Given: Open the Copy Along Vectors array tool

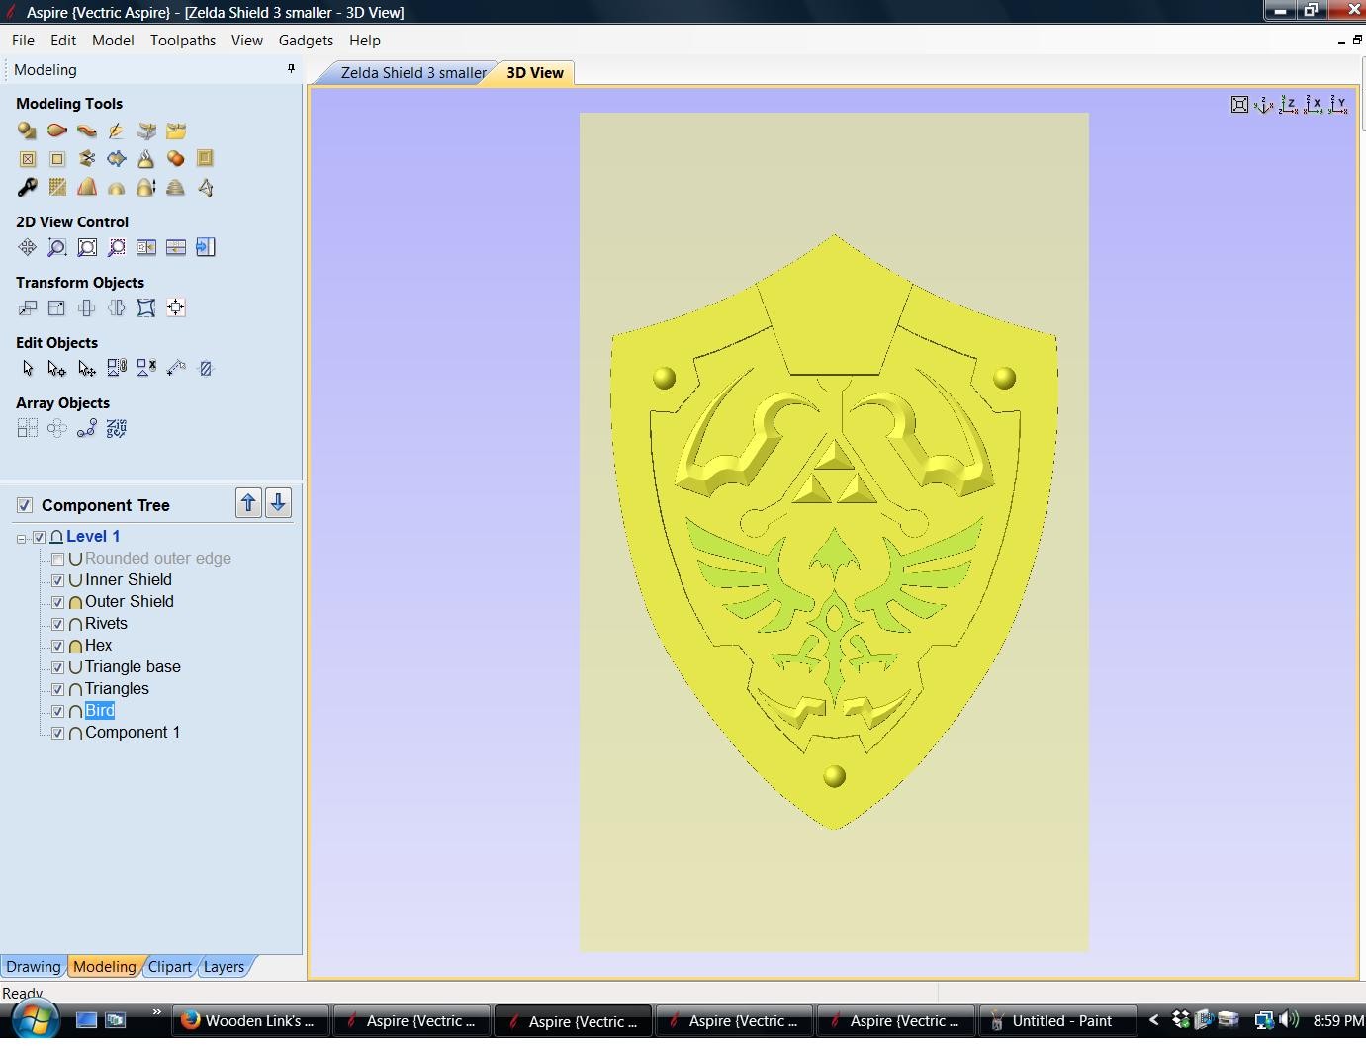Looking at the screenshot, I should point(87,428).
